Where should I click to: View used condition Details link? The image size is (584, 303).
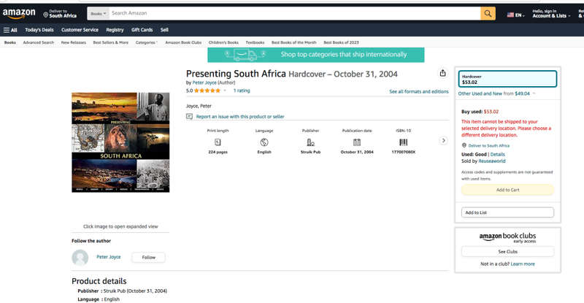498,154
